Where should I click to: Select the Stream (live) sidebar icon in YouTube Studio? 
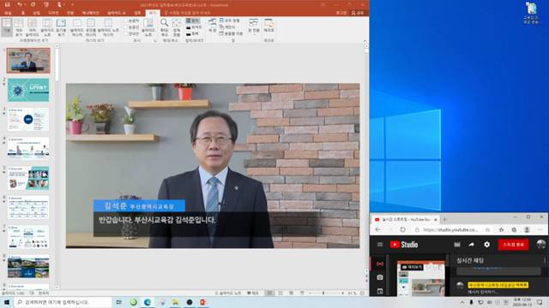[380, 264]
